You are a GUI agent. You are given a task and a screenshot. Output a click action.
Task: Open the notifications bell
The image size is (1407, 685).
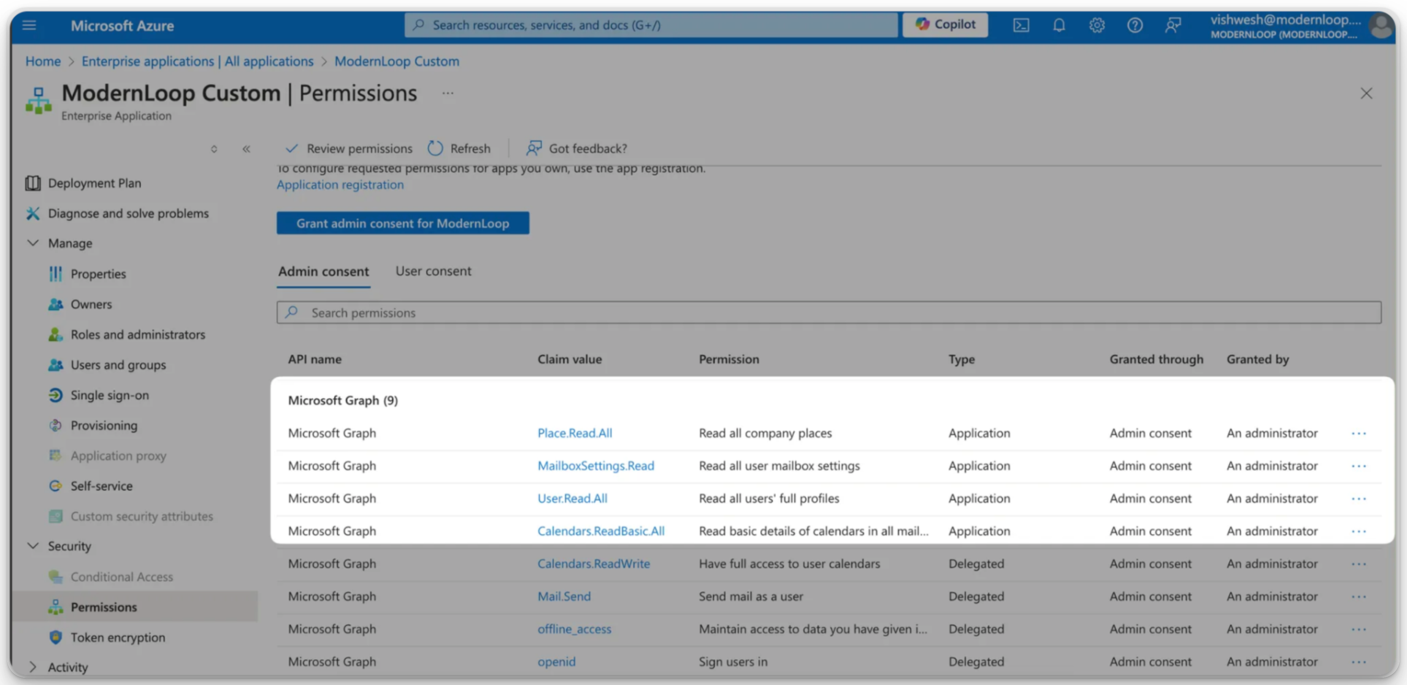coord(1059,25)
